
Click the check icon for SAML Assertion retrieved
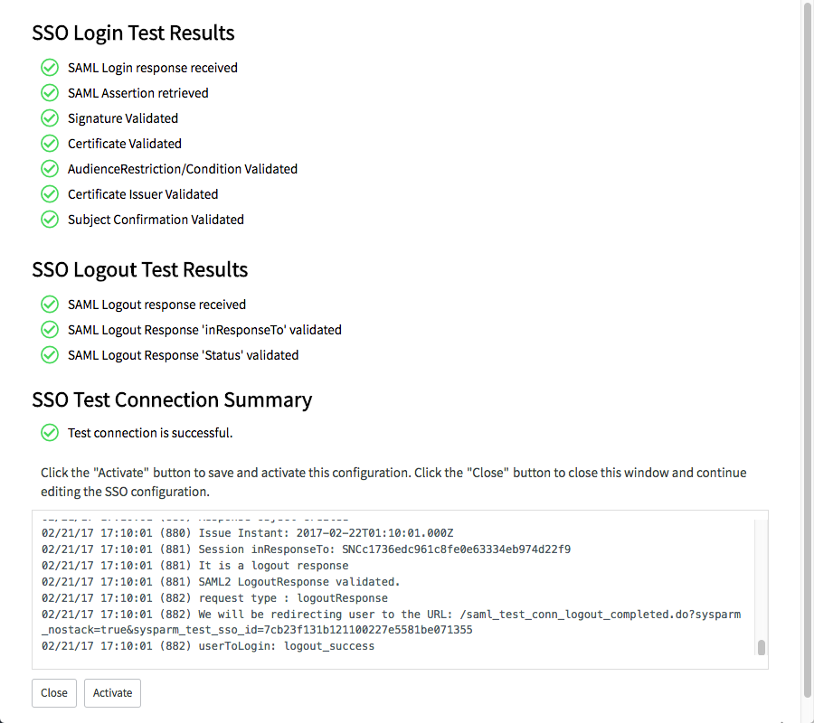click(x=50, y=93)
